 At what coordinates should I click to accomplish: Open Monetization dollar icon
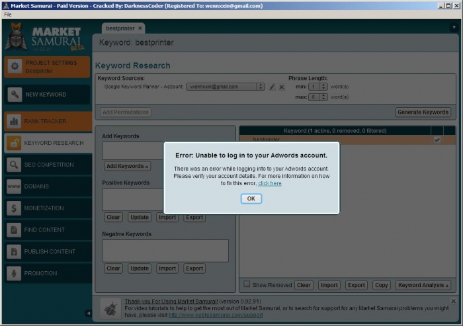tap(14, 208)
